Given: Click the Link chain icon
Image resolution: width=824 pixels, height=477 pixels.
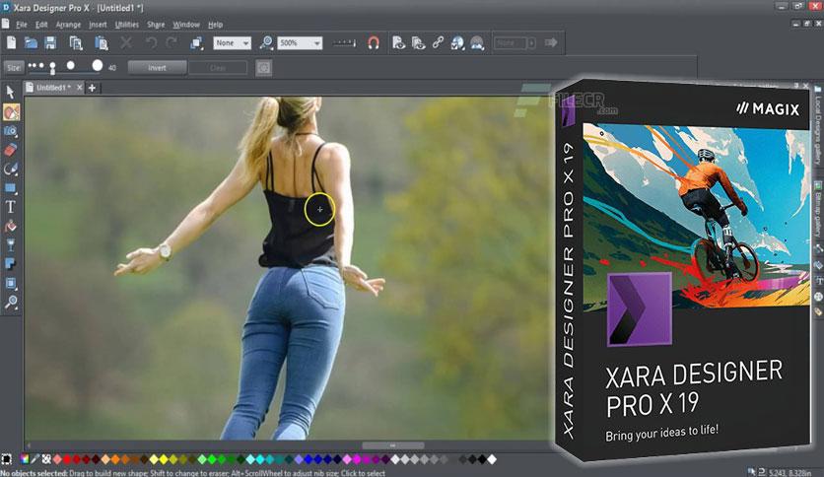Looking at the screenshot, I should [438, 42].
